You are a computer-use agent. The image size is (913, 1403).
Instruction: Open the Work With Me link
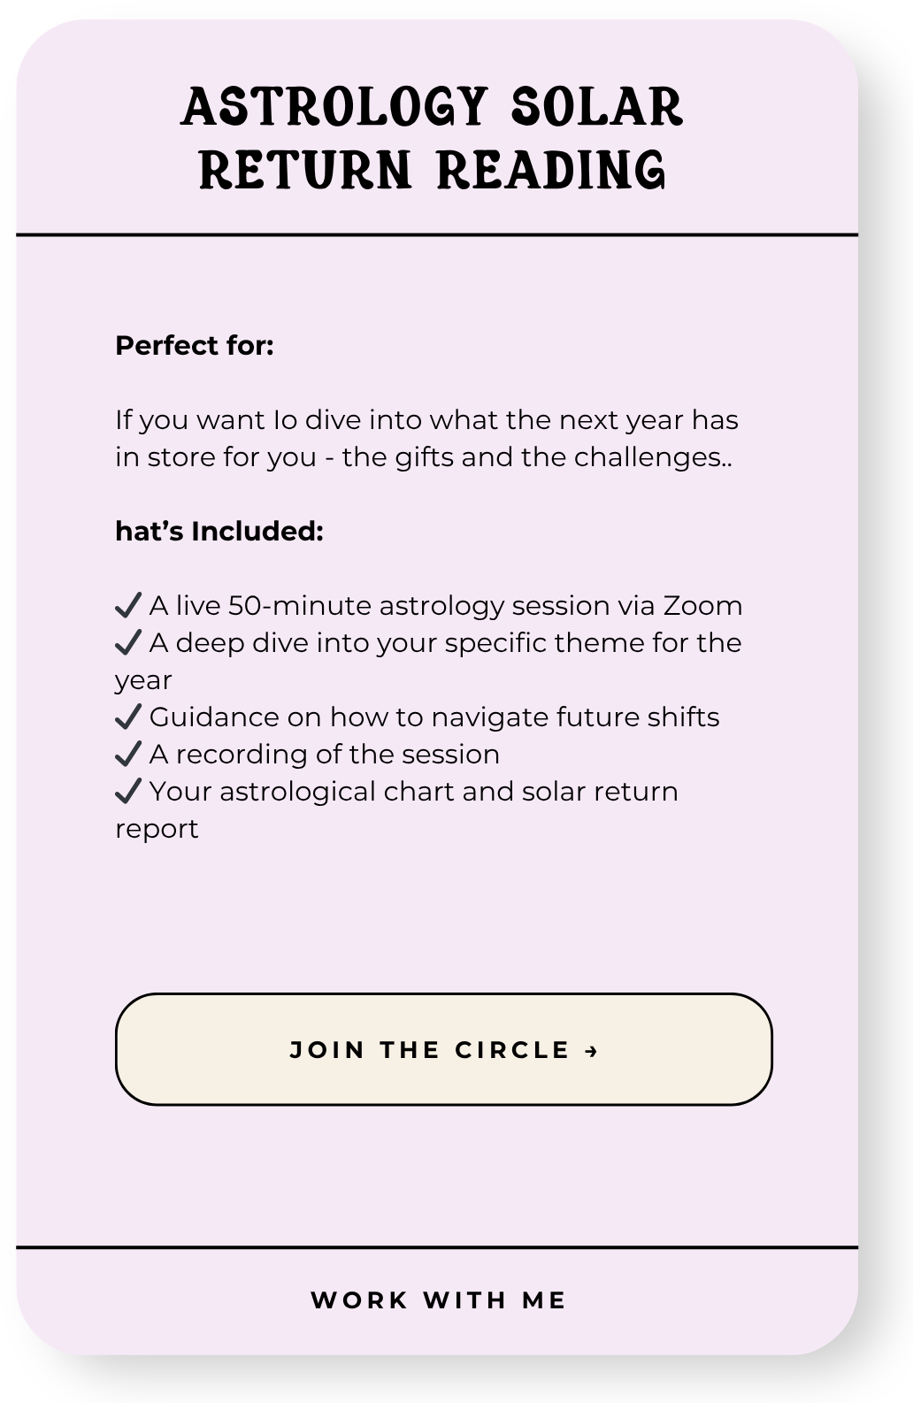pyautogui.click(x=438, y=1299)
